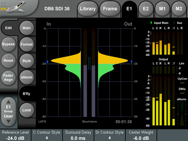Screen dimensions: 188x141
Task: Select the Reference Level parameter field
Action: (x=16, y=135)
